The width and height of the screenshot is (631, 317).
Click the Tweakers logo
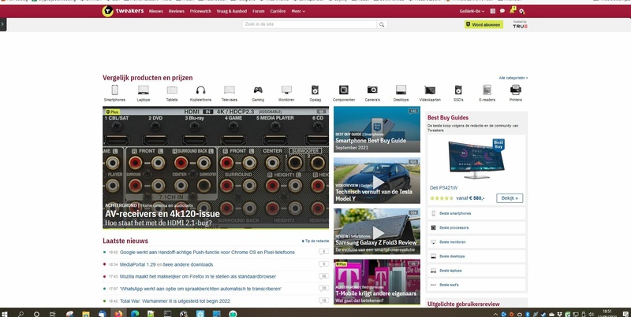[x=123, y=11]
